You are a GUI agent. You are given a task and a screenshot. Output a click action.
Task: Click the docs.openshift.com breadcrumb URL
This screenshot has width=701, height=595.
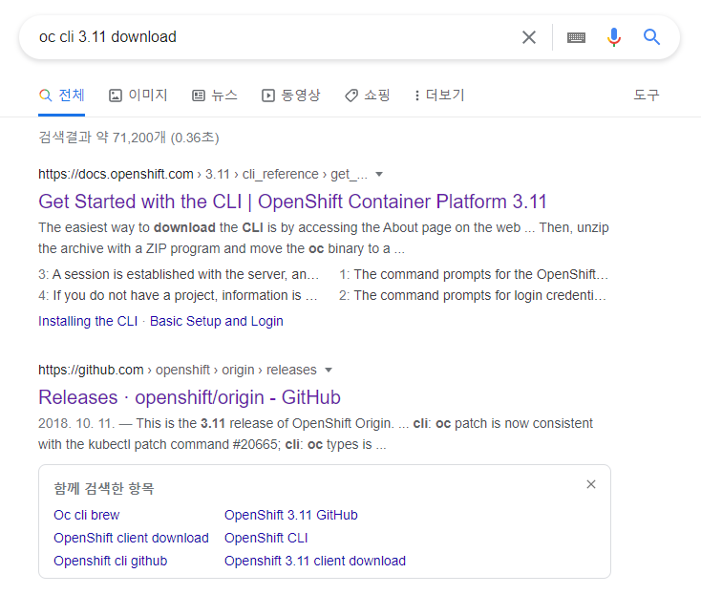coord(202,174)
